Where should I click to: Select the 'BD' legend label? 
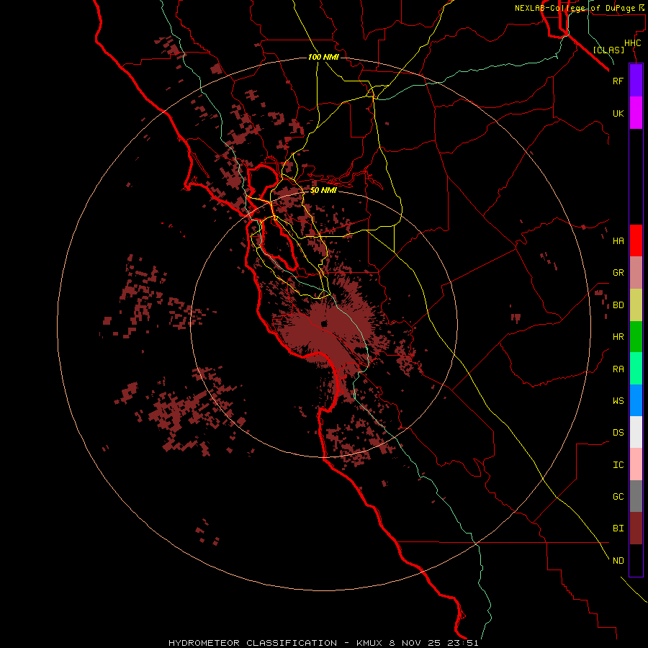(618, 305)
